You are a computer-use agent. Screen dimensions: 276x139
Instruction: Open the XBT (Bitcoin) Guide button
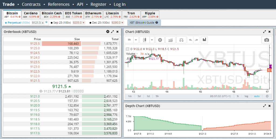pyautogui.click(x=144, y=23)
